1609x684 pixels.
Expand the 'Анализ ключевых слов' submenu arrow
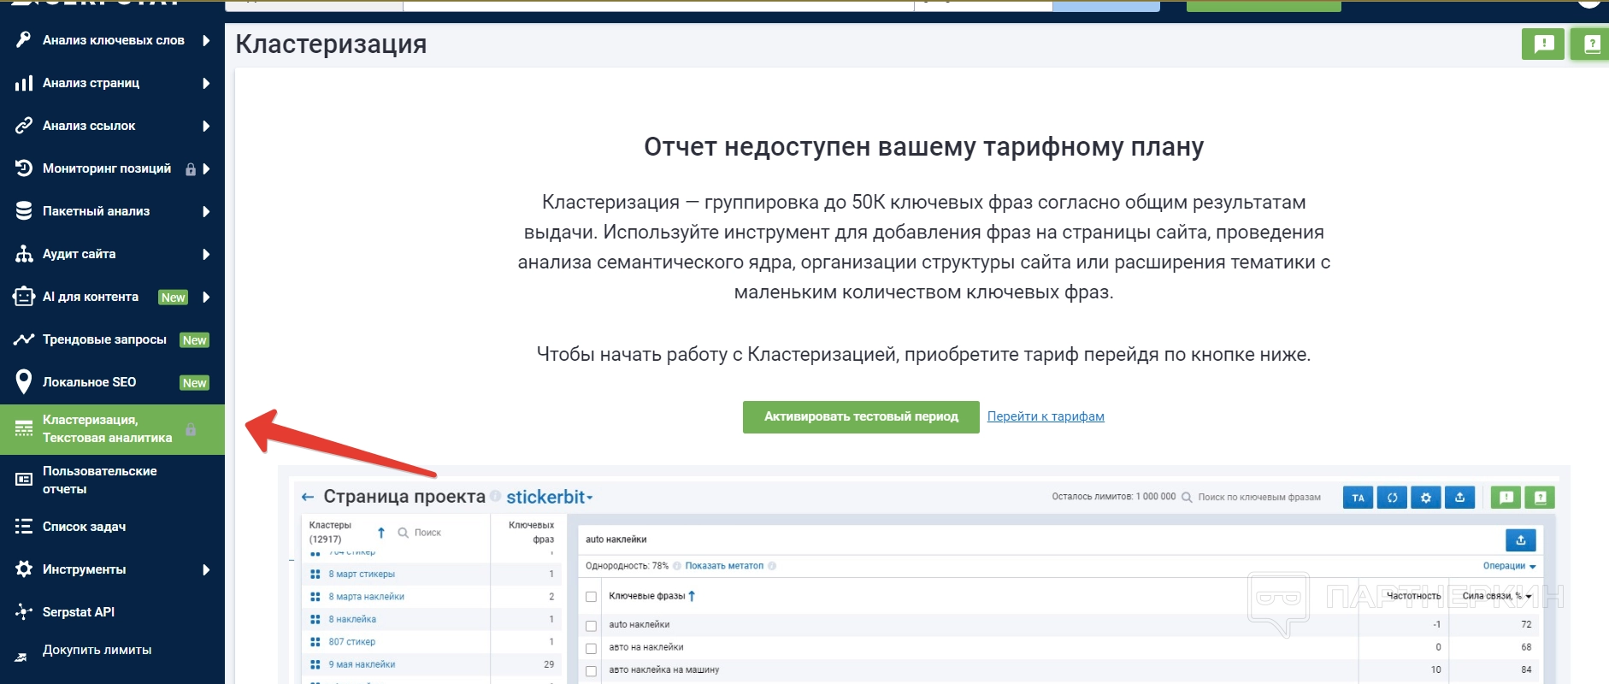206,40
